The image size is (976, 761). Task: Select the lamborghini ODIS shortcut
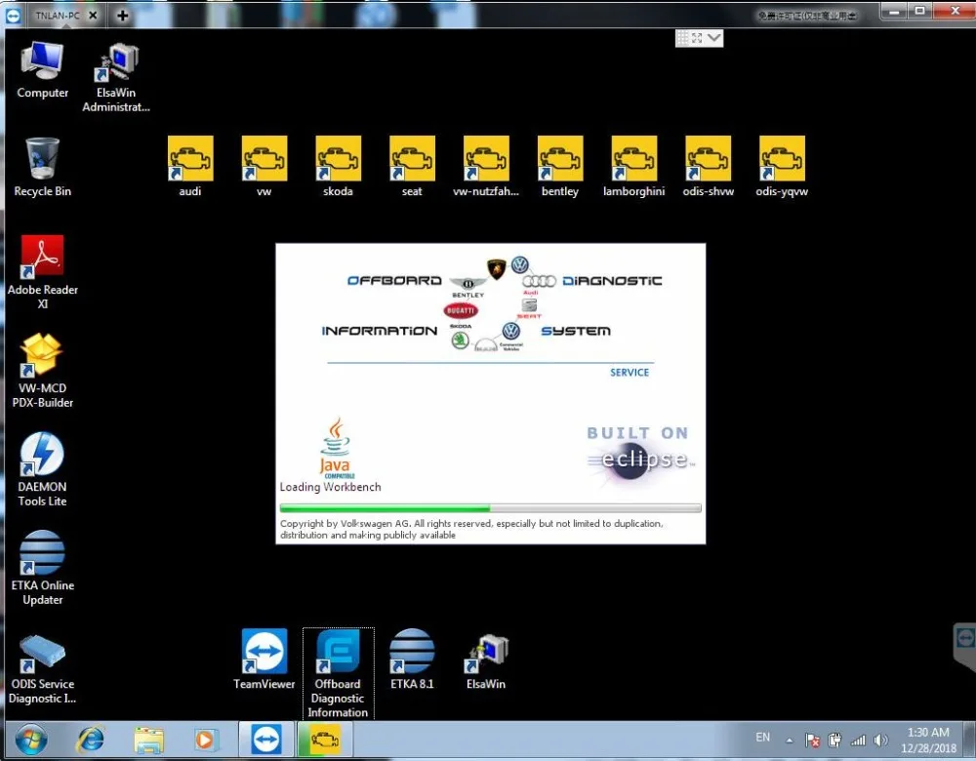pyautogui.click(x=634, y=166)
